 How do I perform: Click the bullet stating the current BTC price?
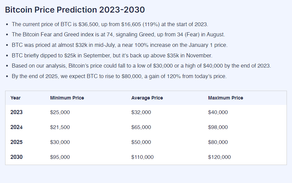(x=110, y=24)
